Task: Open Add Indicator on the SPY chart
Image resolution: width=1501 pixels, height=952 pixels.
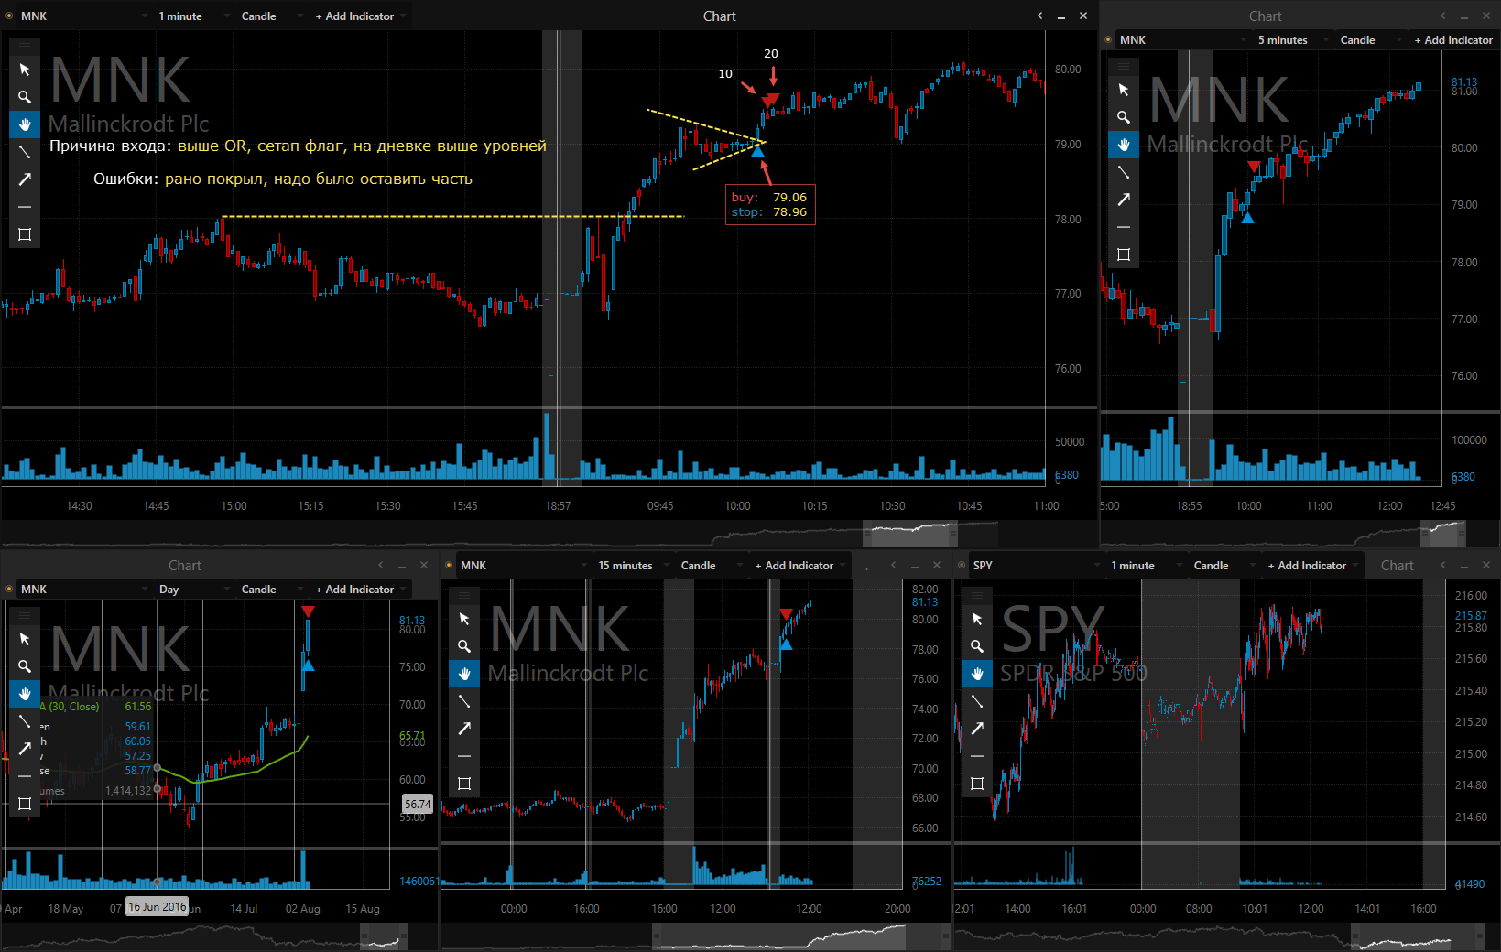Action: point(1312,566)
